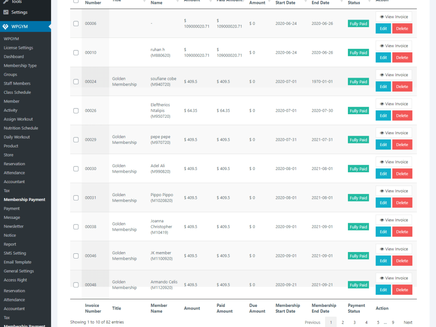Select checkbox for invoice 00010
The width and height of the screenshot is (436, 327).
[76, 53]
